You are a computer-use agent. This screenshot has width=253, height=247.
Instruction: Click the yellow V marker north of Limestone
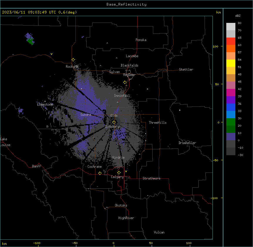pos(51,54)
